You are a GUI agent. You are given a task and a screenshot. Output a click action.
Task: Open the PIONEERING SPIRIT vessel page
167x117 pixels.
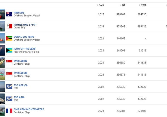pos(25,25)
